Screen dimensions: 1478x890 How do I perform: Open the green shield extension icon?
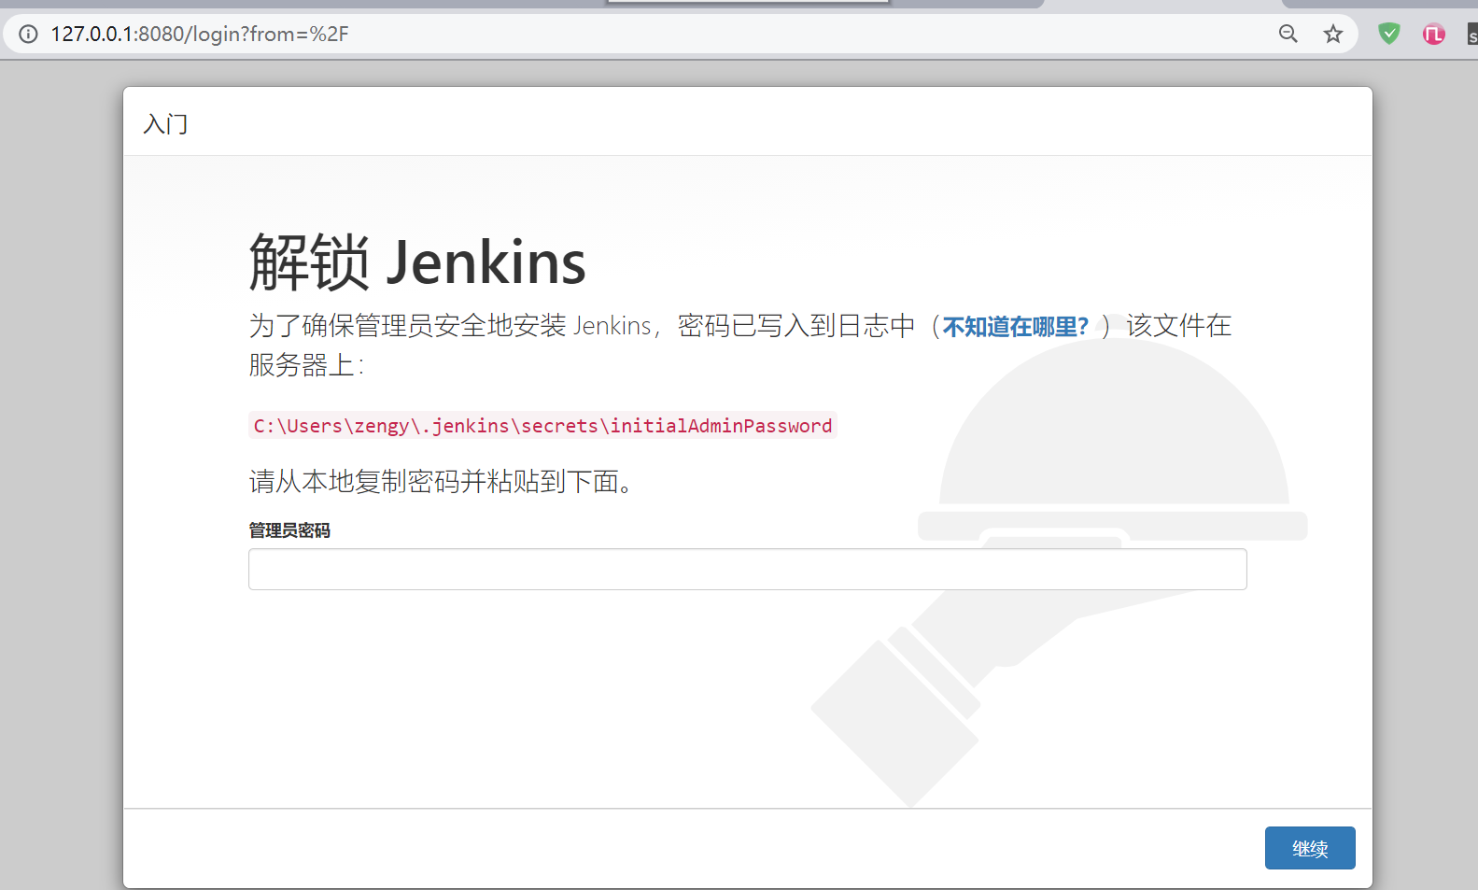click(x=1389, y=35)
